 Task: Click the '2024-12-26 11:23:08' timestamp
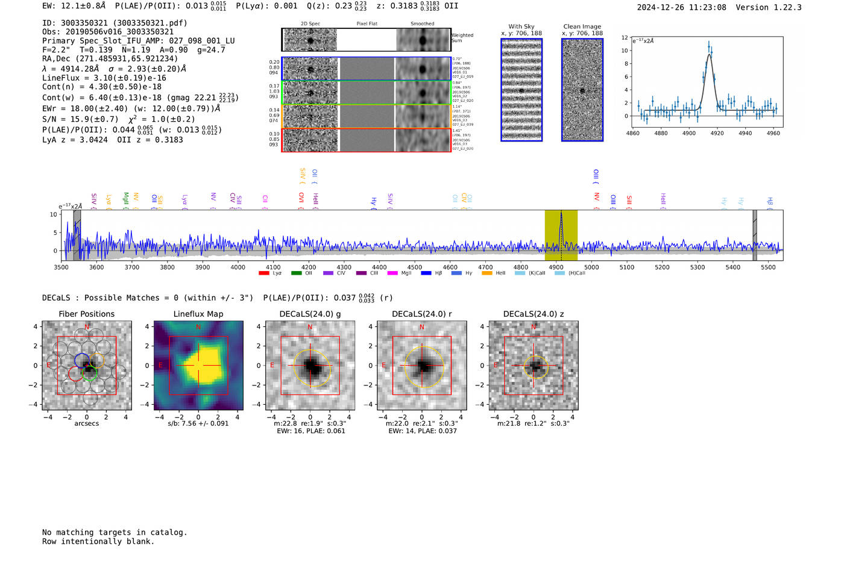pos(681,7)
